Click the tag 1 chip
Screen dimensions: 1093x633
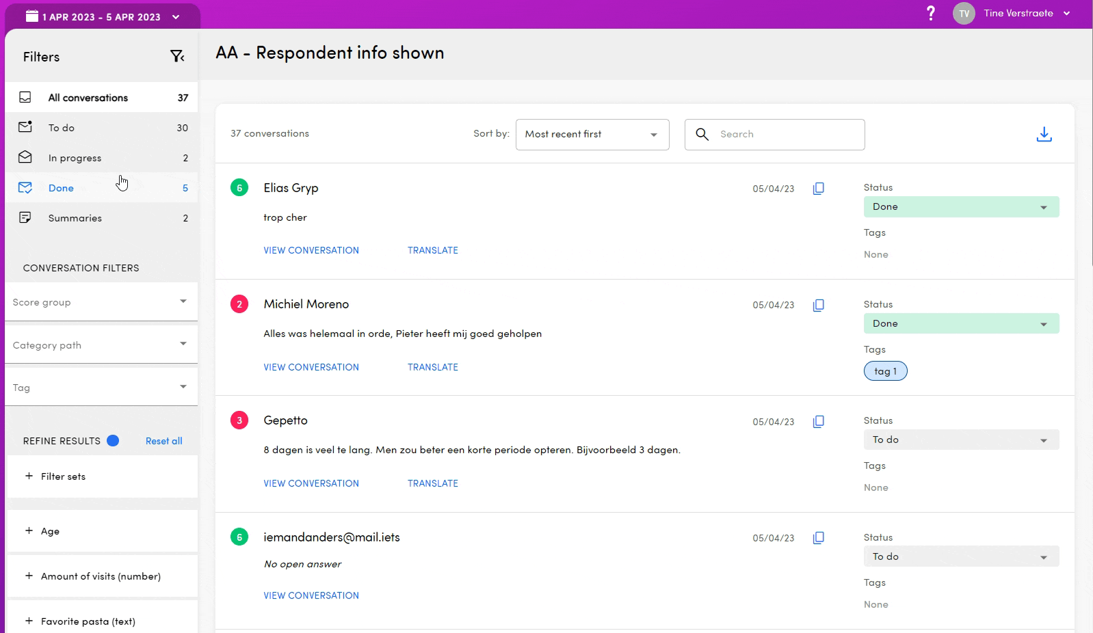point(885,371)
